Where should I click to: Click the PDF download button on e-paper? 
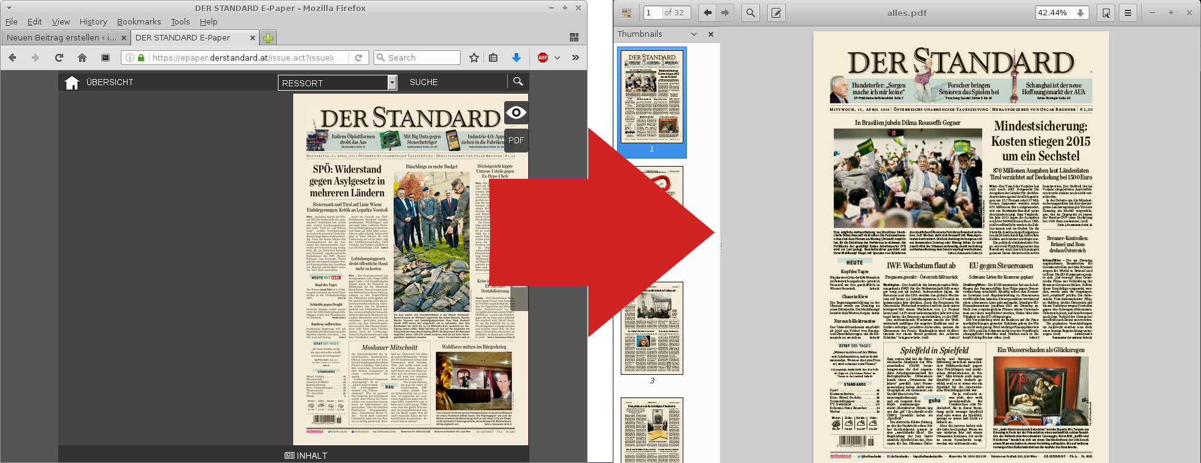click(x=516, y=140)
